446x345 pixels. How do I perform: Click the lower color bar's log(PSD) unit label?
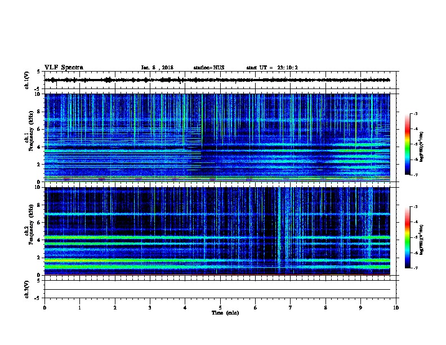tap(422, 240)
